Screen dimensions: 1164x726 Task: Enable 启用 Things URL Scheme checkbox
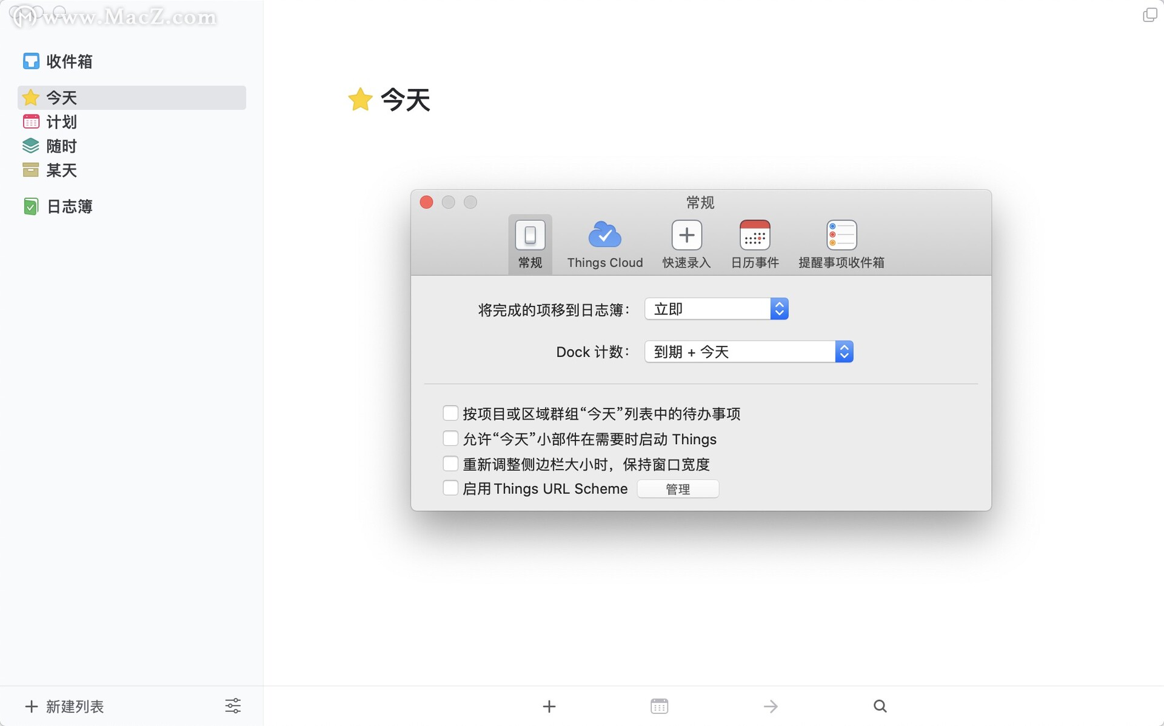click(x=450, y=488)
